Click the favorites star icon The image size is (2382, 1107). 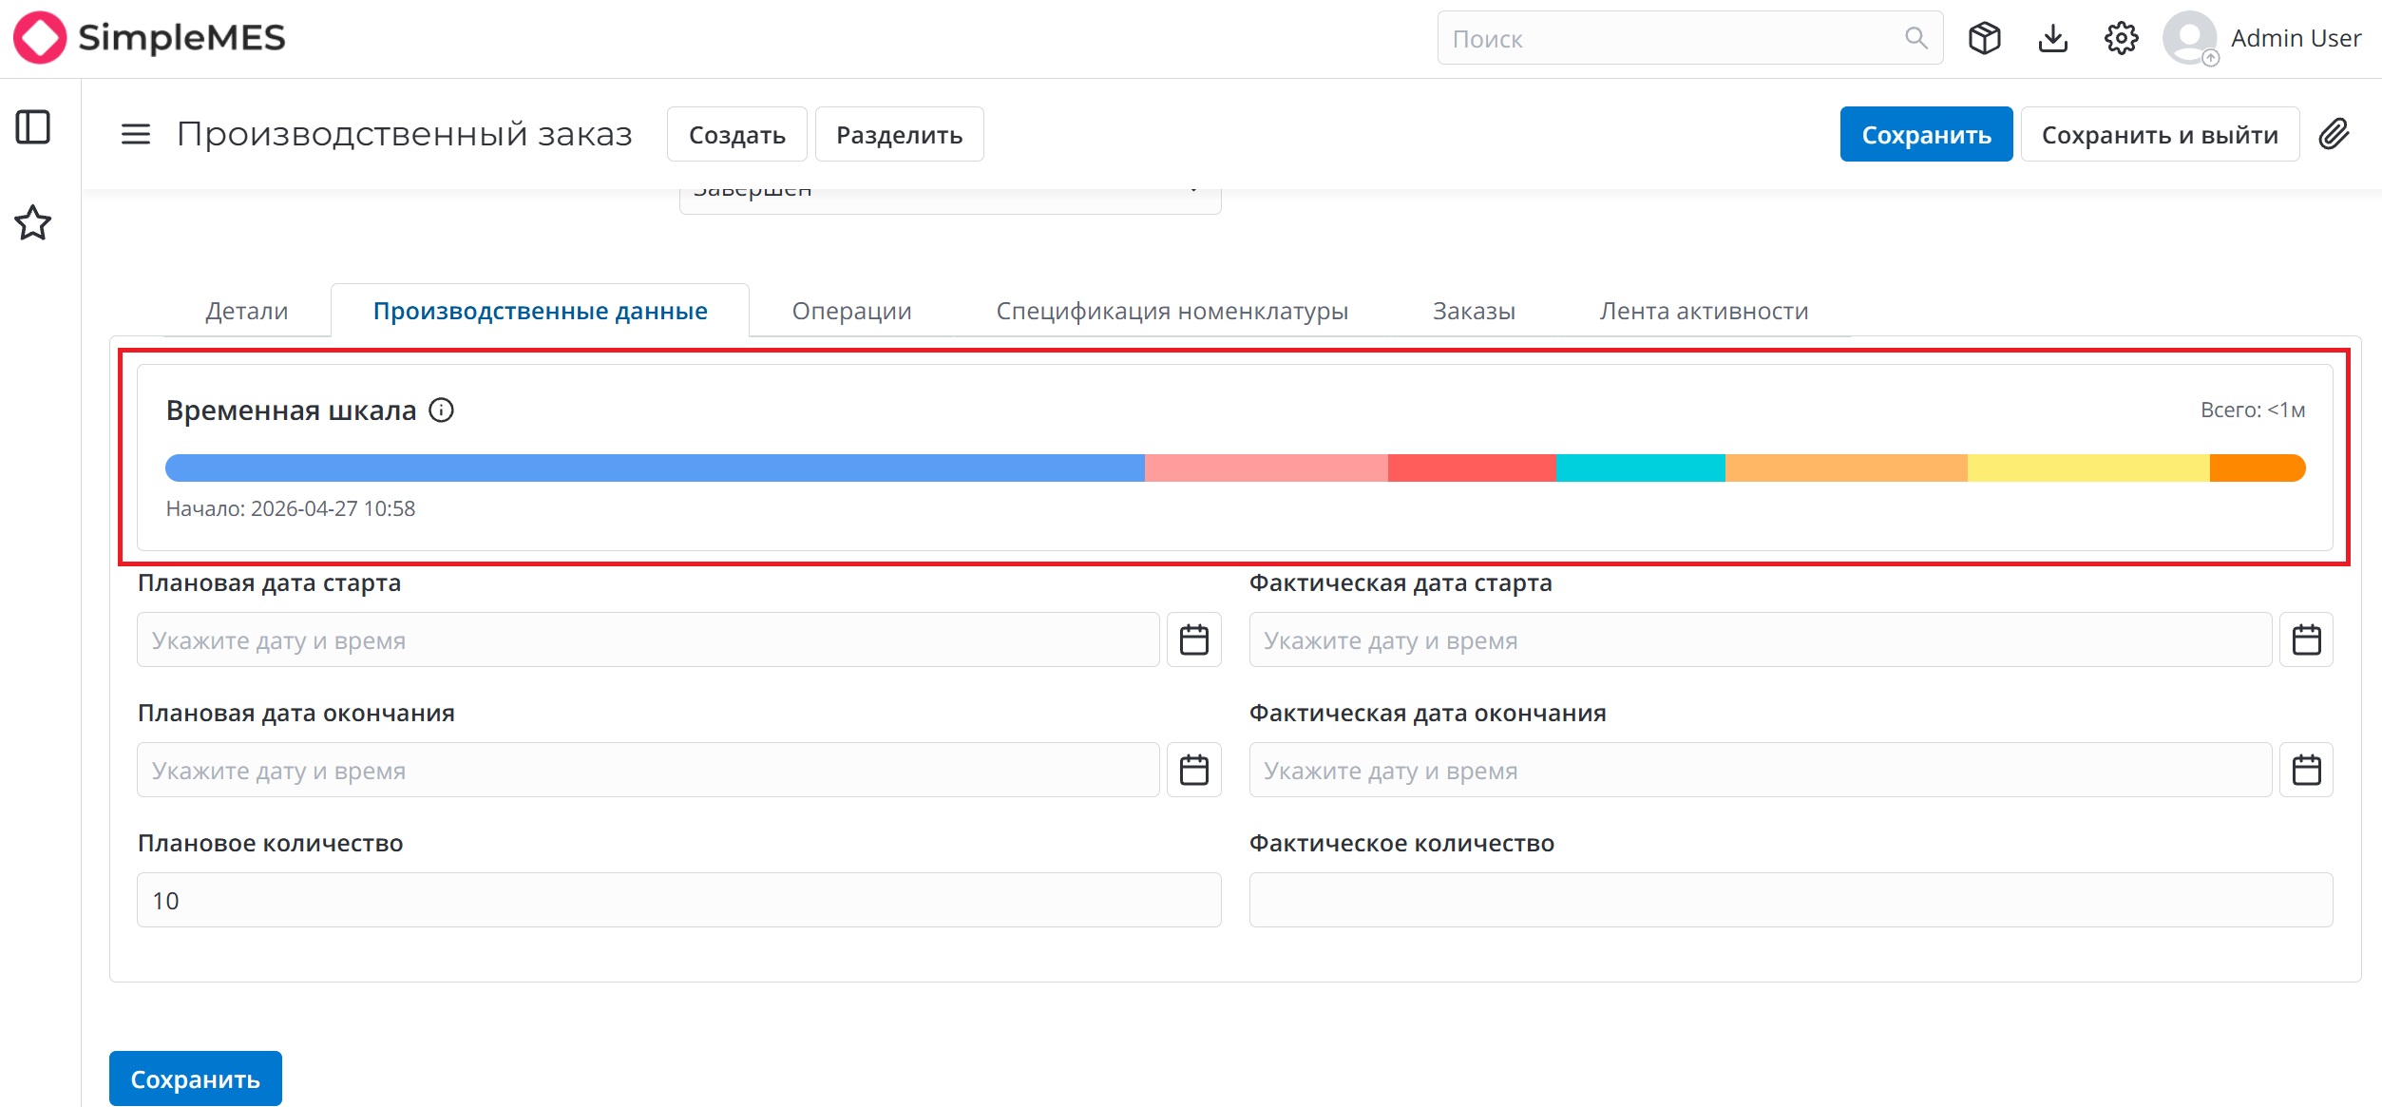pos(33,222)
